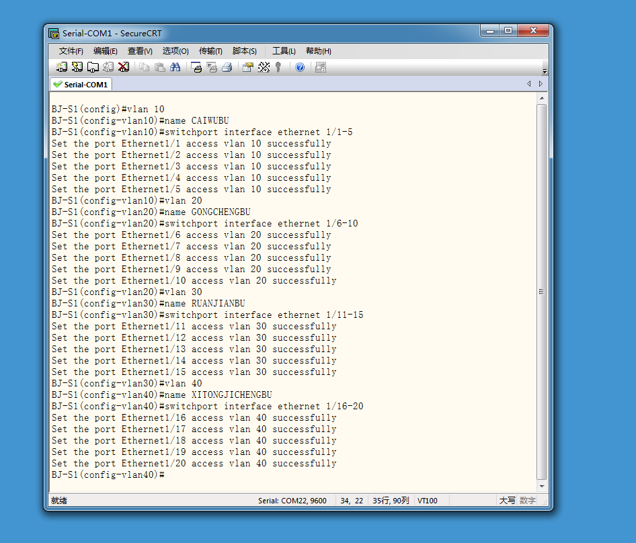This screenshot has width=636, height=543.
Task: Click the tab scroll right arrow
Action: coord(541,83)
